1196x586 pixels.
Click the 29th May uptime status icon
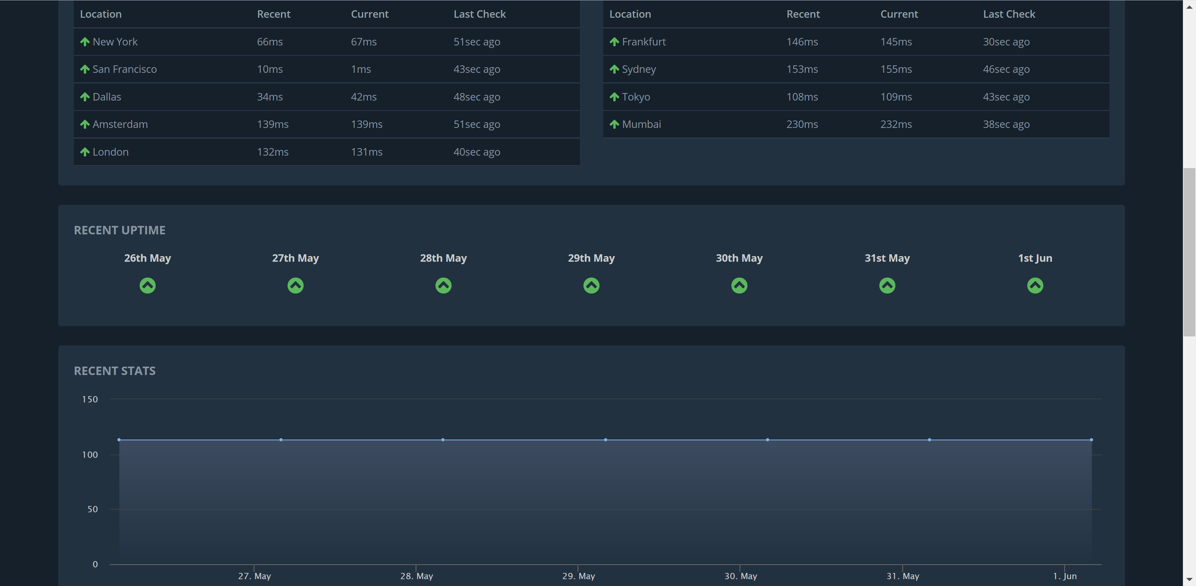(x=591, y=285)
